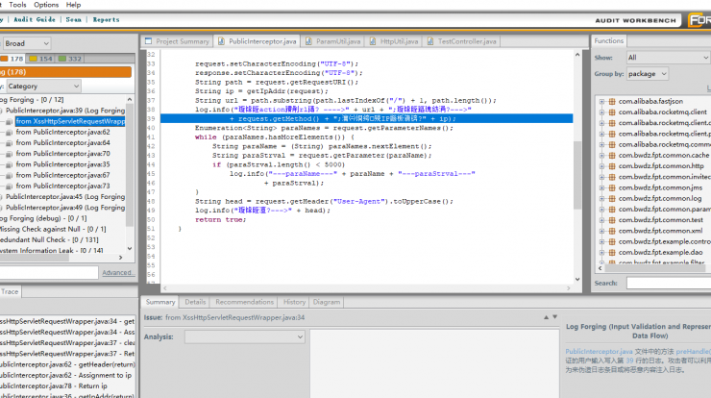Click the TestController.java tab file icon
Viewport: 711px width, 398px height.
(430, 41)
